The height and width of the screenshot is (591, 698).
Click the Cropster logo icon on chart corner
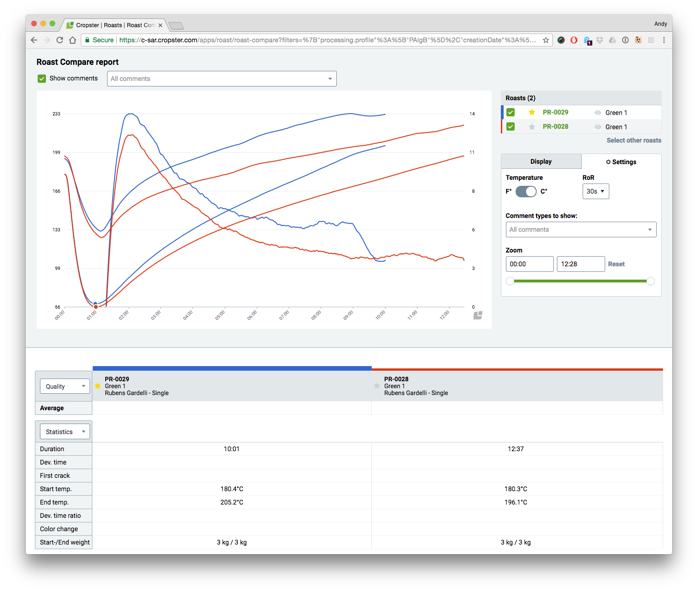tap(478, 315)
